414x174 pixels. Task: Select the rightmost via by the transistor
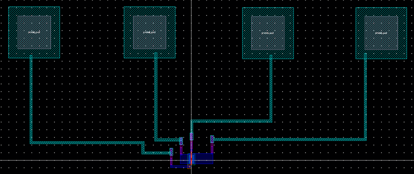pos(212,139)
